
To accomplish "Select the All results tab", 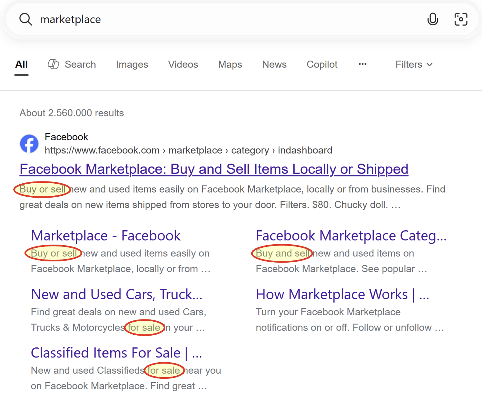I will [x=21, y=64].
